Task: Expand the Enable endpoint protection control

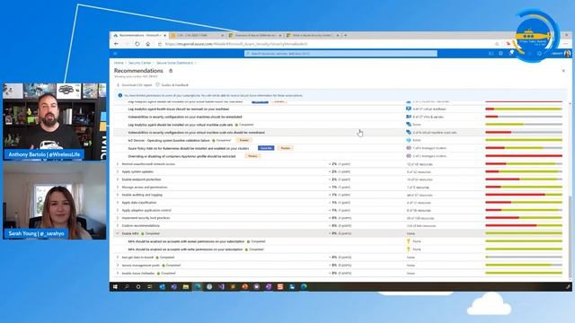Action: (118, 179)
